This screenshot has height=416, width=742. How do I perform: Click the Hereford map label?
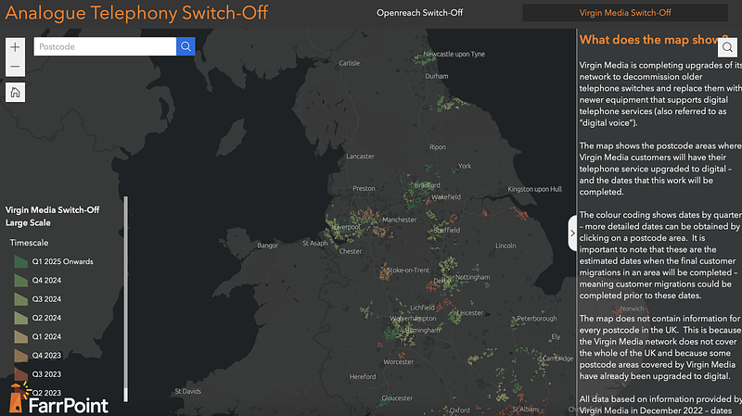click(x=363, y=377)
